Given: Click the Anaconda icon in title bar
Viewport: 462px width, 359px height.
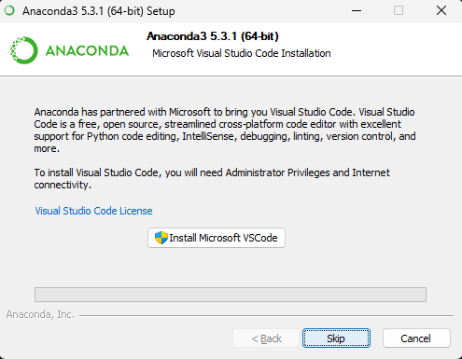Looking at the screenshot, I should [9, 10].
